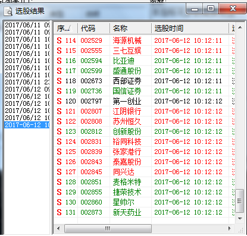Click sequence number 127
The image size is (247, 236).
pos(71,172)
